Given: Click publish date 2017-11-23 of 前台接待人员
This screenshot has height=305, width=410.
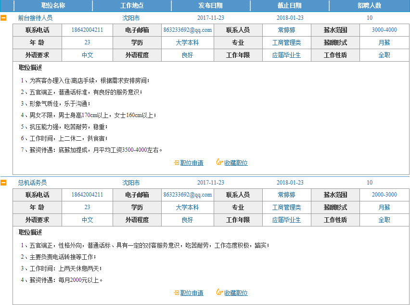Looking at the screenshot, I should click(210, 18).
